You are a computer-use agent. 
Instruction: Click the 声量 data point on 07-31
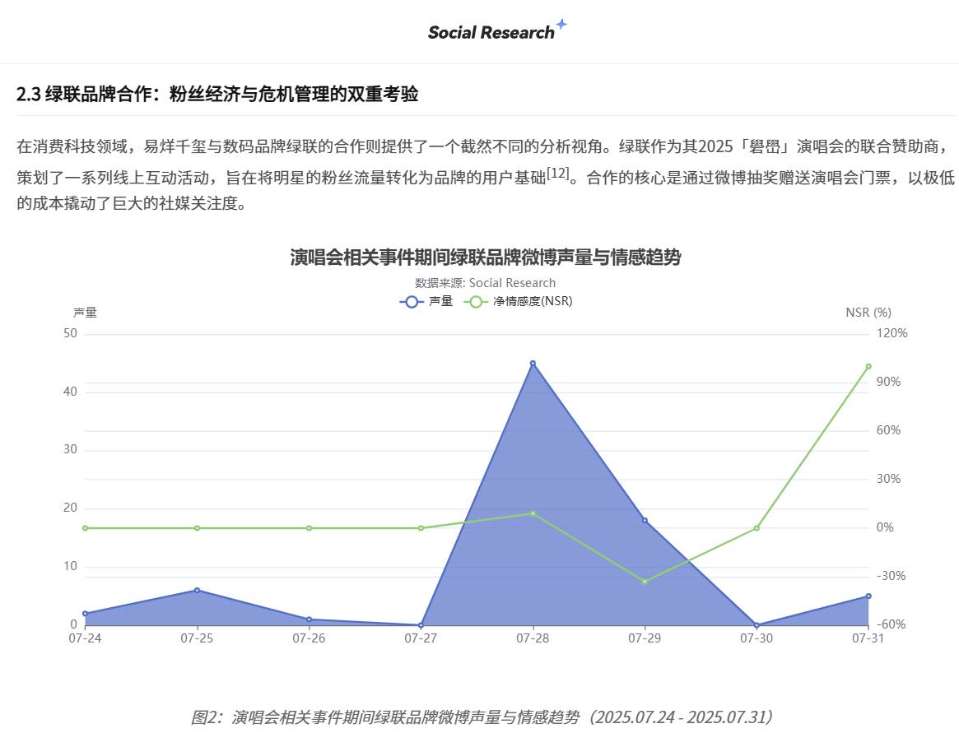(x=868, y=596)
